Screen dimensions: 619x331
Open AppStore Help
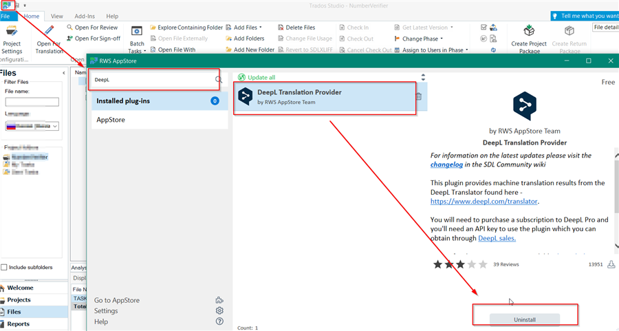(101, 321)
